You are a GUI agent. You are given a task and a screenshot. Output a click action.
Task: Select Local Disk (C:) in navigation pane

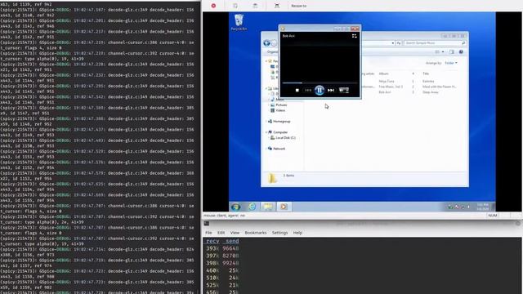click(283, 138)
